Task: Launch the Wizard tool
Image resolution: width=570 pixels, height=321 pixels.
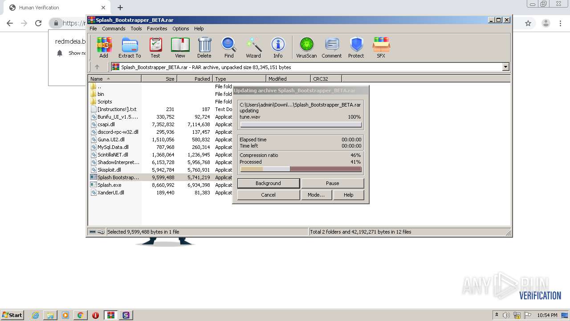Action: (253, 48)
